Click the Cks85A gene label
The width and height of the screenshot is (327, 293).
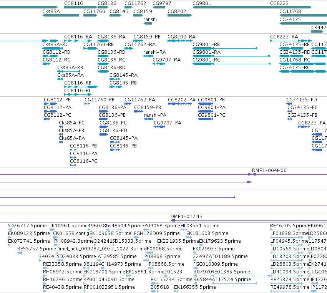click(51, 12)
